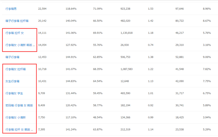This screenshot has height=137, width=218.
Task: Open the 箱子行李箱 拉杆箱 keyword link
Action: 17,21
